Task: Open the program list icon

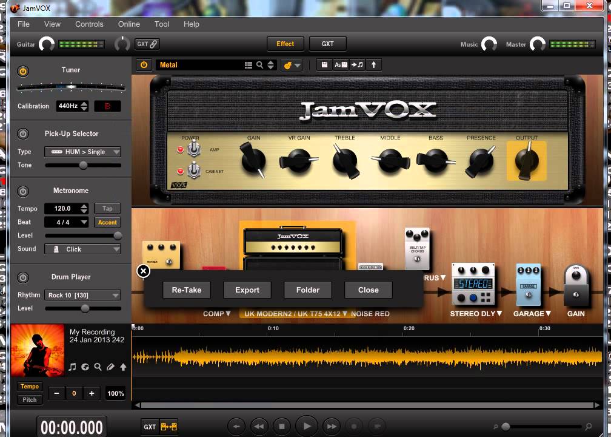Action: tap(249, 65)
